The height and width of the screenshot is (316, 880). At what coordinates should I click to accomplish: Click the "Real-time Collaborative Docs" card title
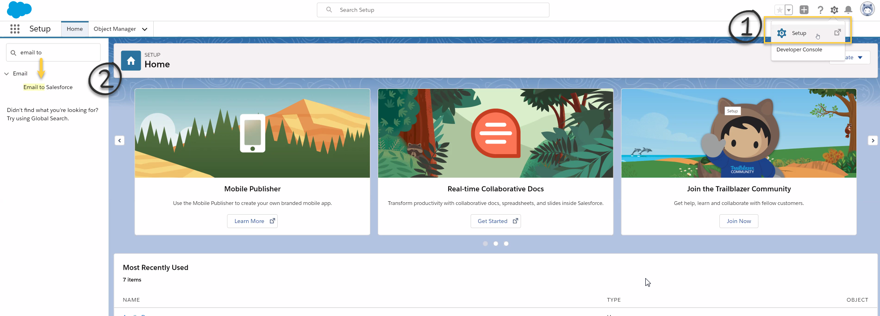coord(496,189)
